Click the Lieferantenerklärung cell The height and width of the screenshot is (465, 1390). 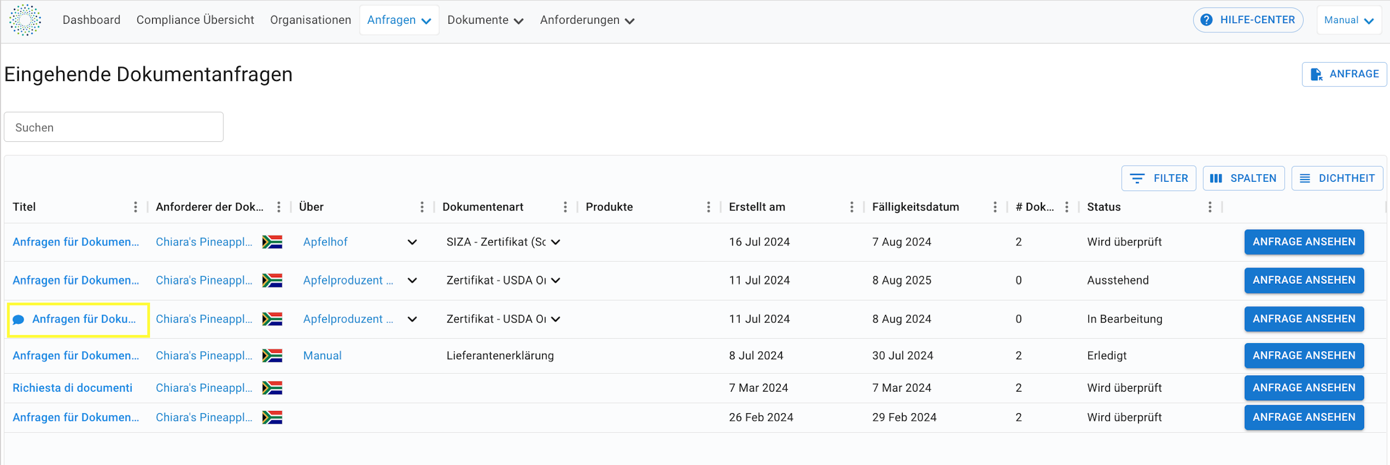(x=500, y=356)
